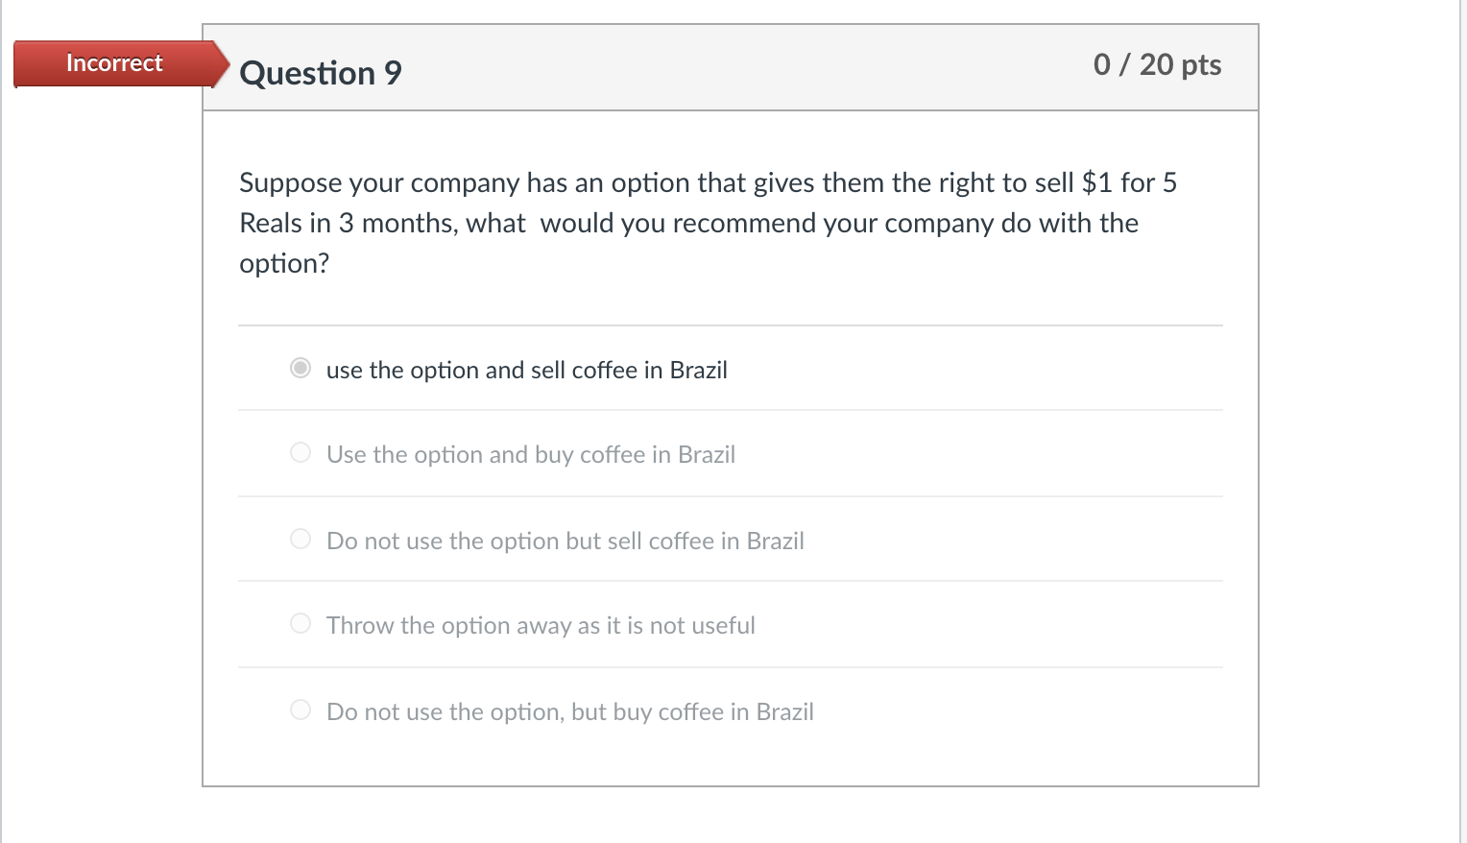
Task: Click the currently selected answer's radio circle
Action: click(300, 368)
